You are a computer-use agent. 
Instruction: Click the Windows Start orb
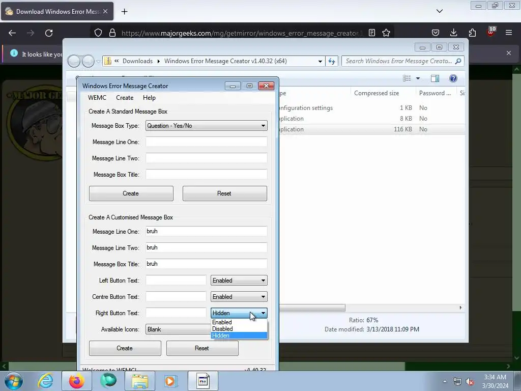click(x=14, y=381)
